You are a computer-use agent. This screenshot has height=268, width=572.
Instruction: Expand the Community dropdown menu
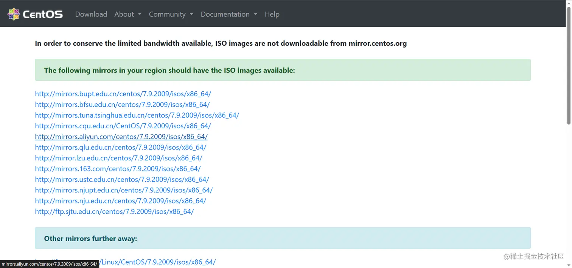171,14
